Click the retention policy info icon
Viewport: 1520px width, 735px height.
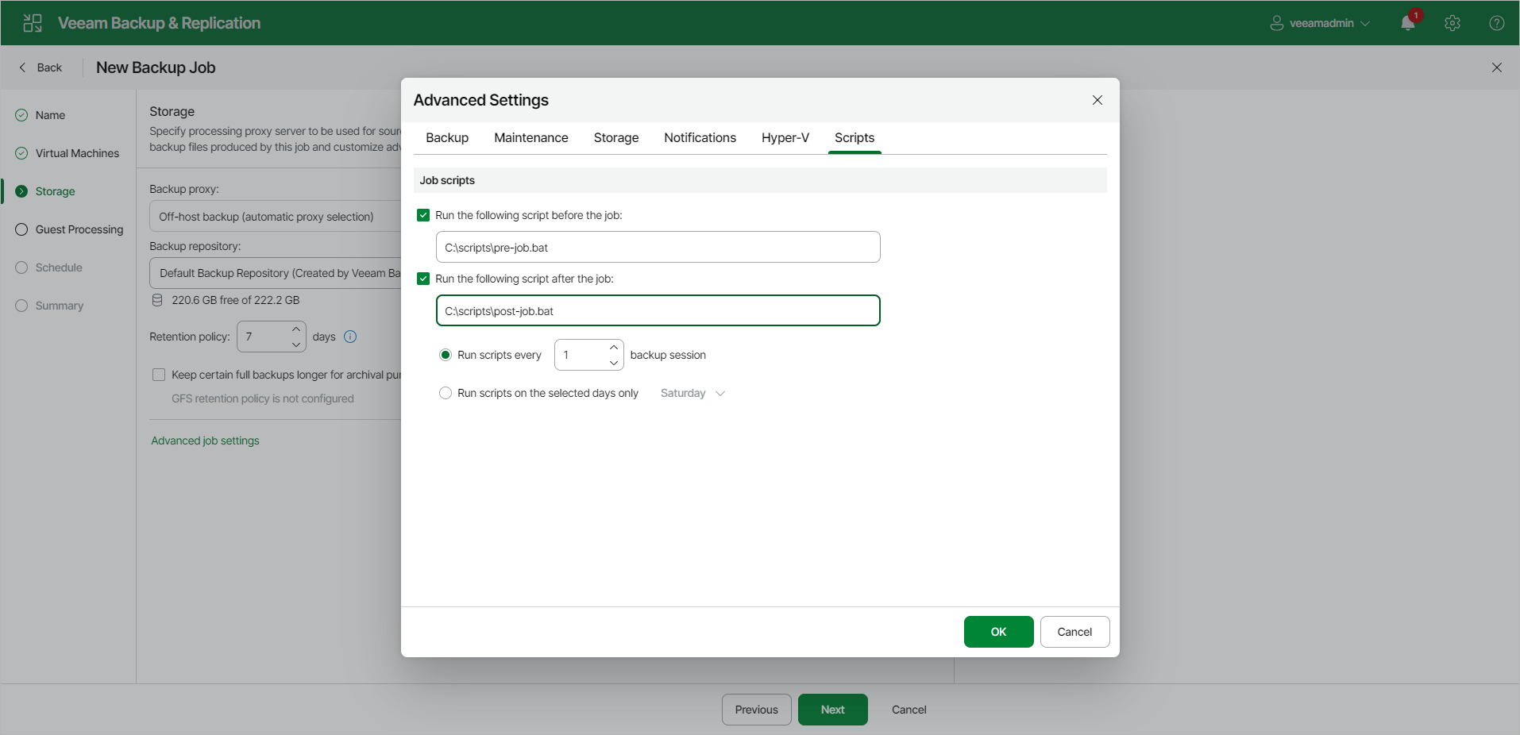click(x=350, y=337)
